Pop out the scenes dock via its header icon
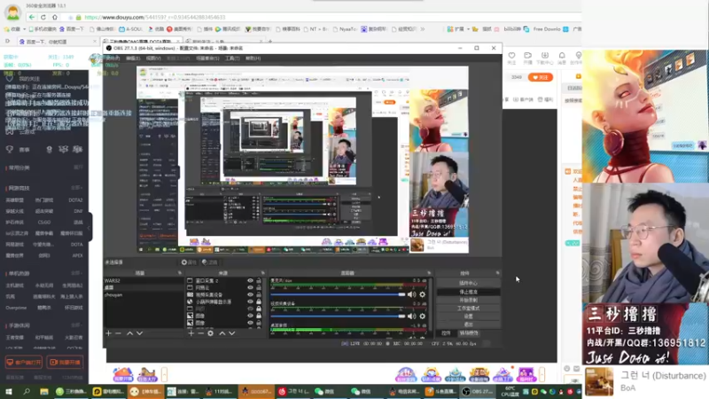The image size is (709, 399). tap(180, 273)
